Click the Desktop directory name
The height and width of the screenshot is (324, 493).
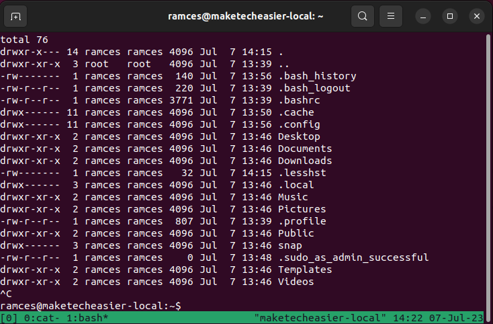[x=299, y=136]
